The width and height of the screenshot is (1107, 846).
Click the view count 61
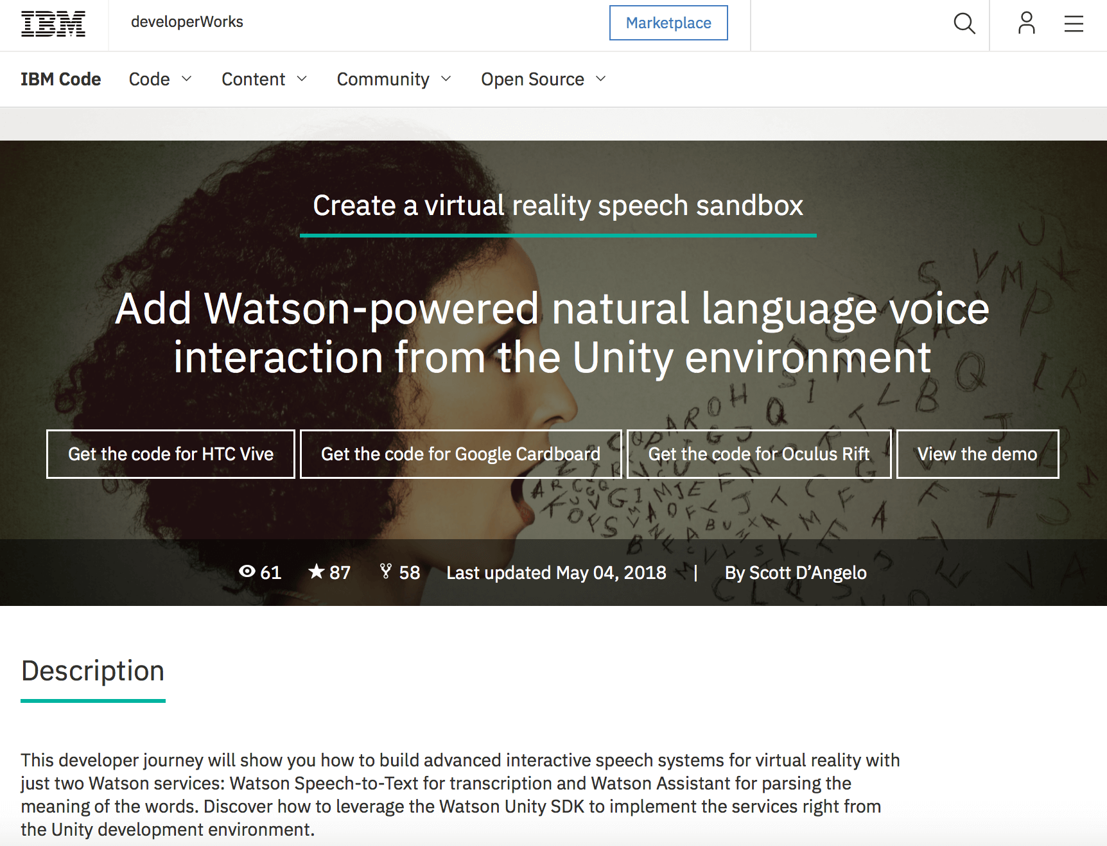(271, 573)
